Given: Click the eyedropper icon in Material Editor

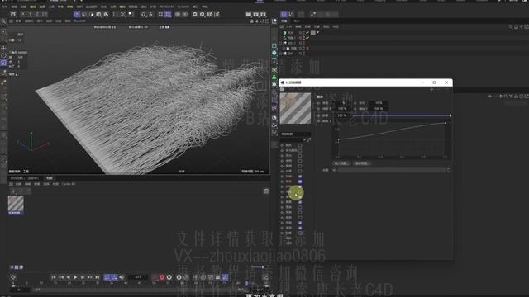Looking at the screenshot, I should click(308, 139).
